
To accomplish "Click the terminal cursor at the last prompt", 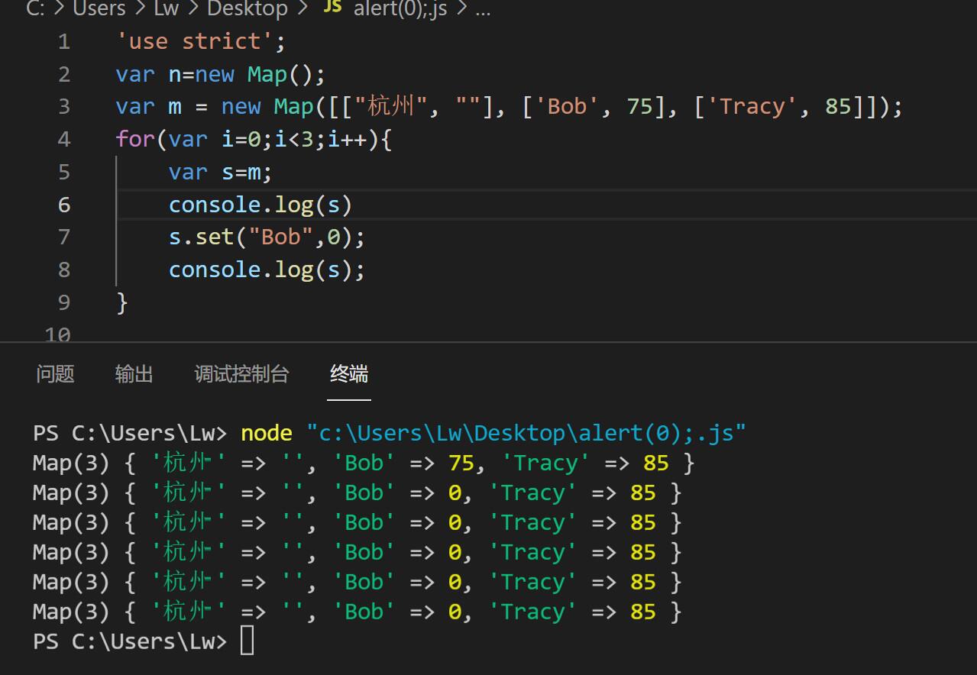I will tap(247, 641).
